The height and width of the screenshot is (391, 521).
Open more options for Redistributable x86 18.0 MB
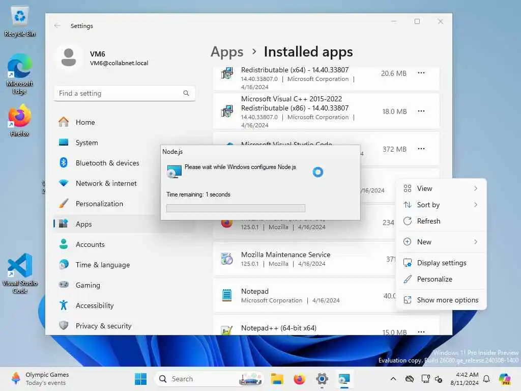(421, 111)
